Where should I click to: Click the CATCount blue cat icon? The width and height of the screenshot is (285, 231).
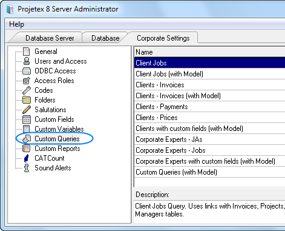pos(27,158)
